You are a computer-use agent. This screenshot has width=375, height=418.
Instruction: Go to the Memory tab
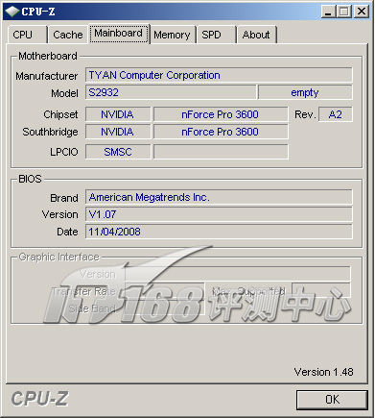click(173, 35)
